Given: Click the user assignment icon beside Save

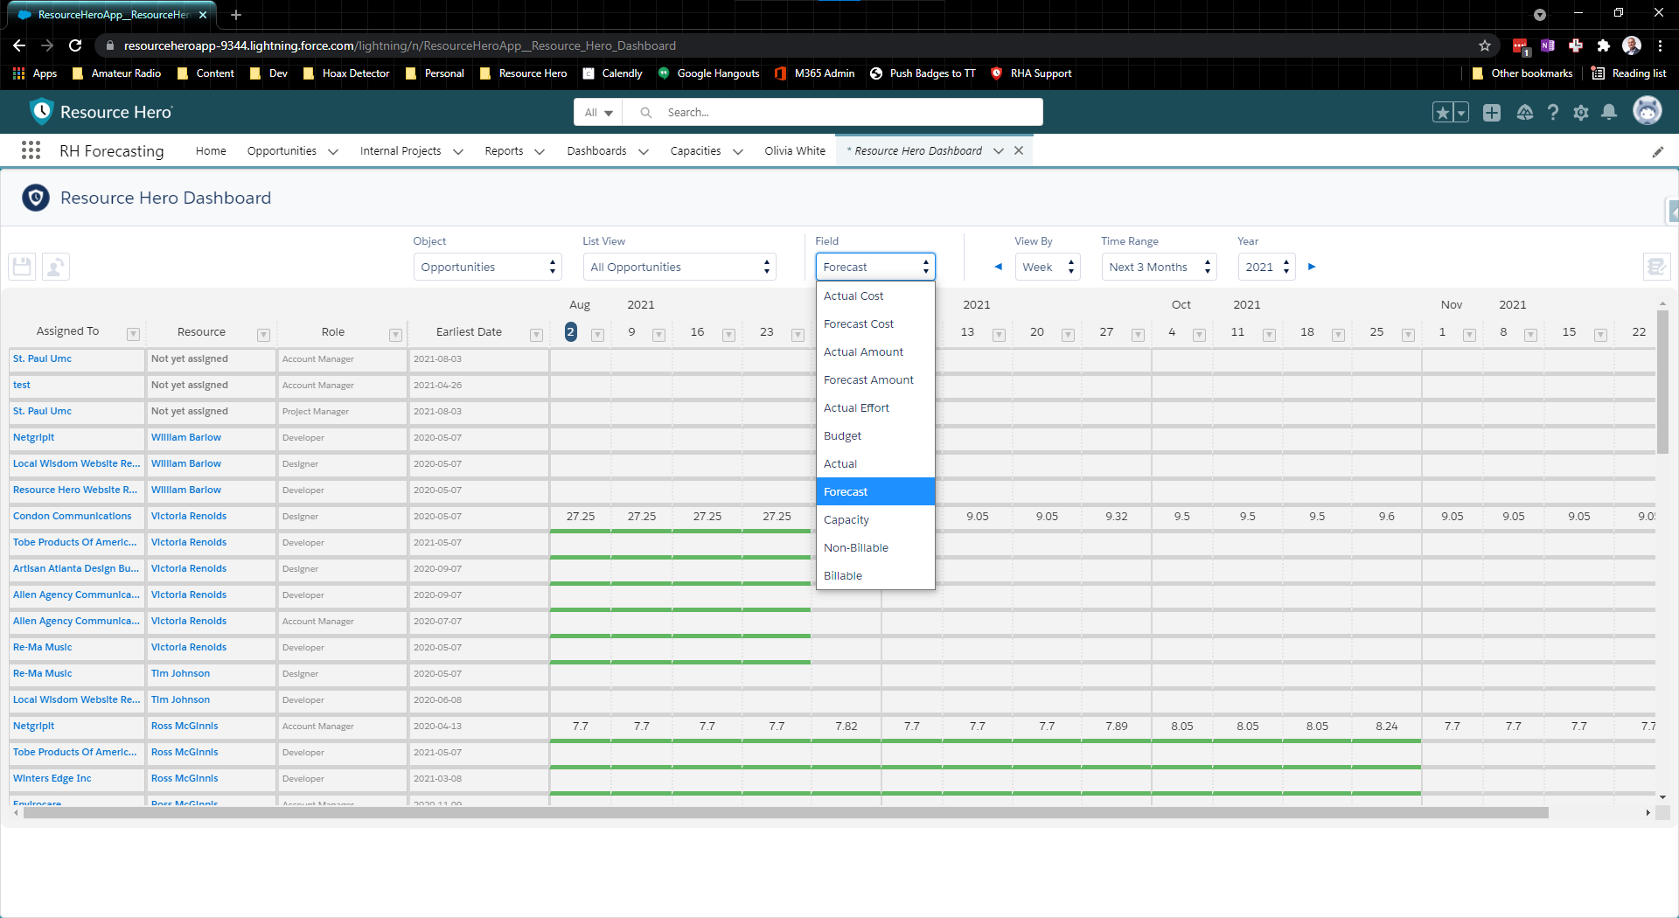Looking at the screenshot, I should [55, 267].
